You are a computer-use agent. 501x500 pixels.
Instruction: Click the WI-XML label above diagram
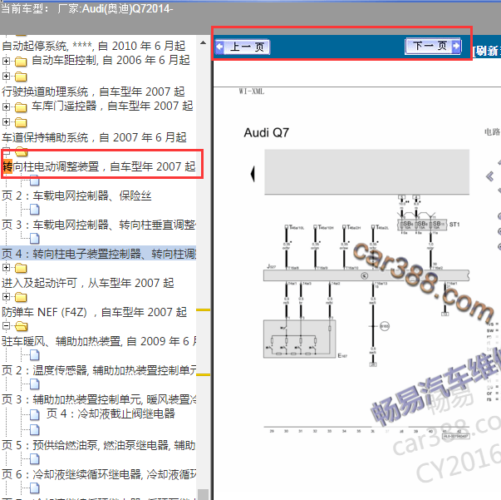(x=252, y=92)
